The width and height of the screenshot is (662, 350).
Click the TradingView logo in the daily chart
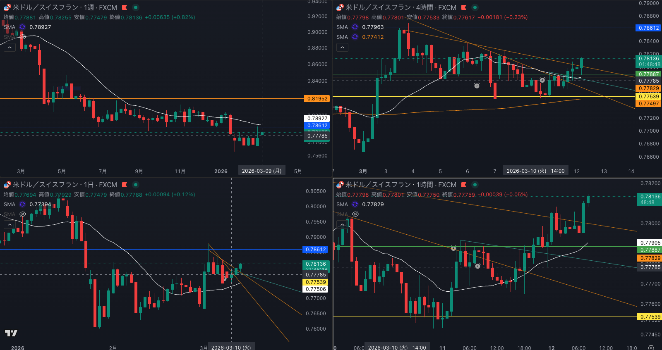click(x=11, y=333)
